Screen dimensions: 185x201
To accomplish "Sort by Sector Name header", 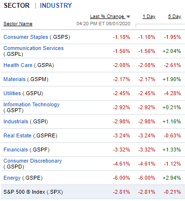I will (18, 24).
